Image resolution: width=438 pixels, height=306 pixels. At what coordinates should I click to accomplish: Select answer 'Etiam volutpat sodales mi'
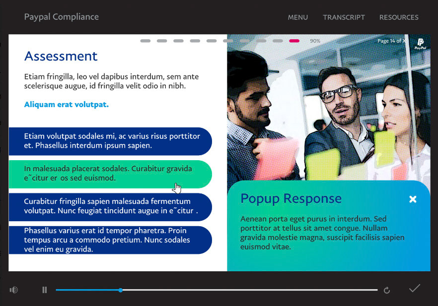(x=110, y=141)
